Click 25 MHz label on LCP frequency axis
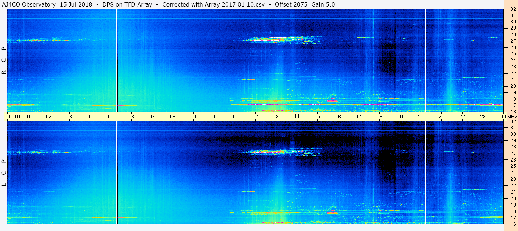518x231 pixels. coord(513,166)
